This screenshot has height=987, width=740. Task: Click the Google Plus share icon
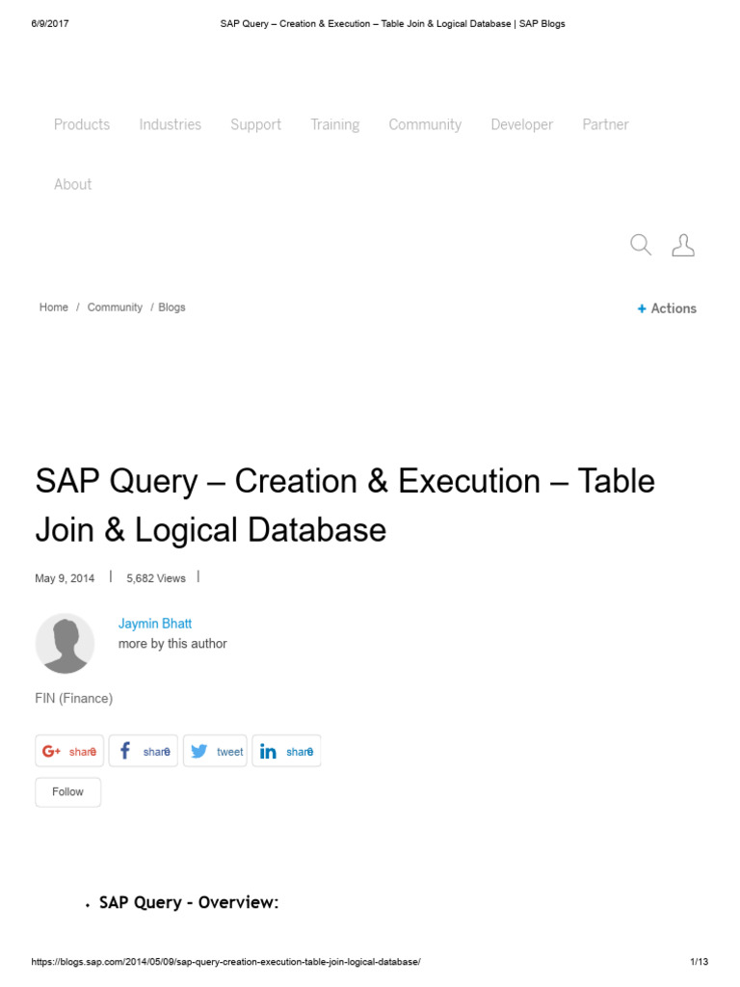point(52,752)
